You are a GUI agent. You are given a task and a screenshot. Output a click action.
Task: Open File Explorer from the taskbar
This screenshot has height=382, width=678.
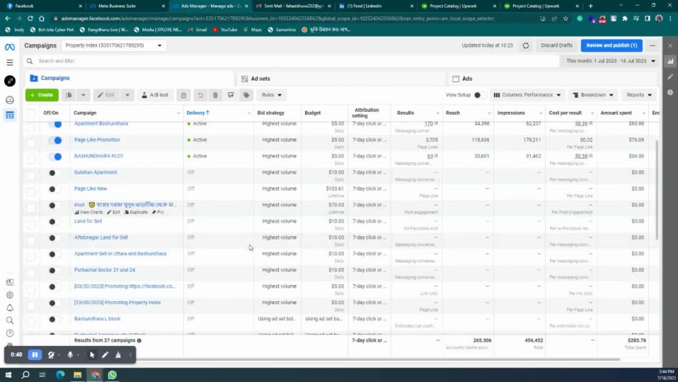pos(77,375)
